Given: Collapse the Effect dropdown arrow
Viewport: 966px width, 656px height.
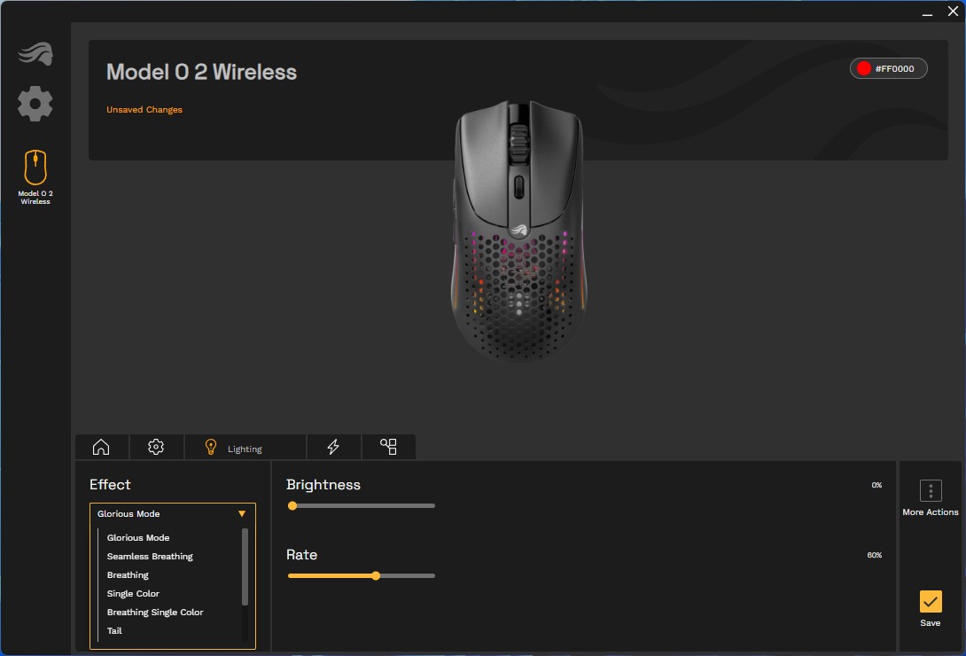Looking at the screenshot, I should [242, 514].
